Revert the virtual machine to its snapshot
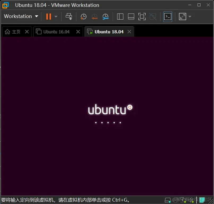The image size is (214, 204). [94, 17]
